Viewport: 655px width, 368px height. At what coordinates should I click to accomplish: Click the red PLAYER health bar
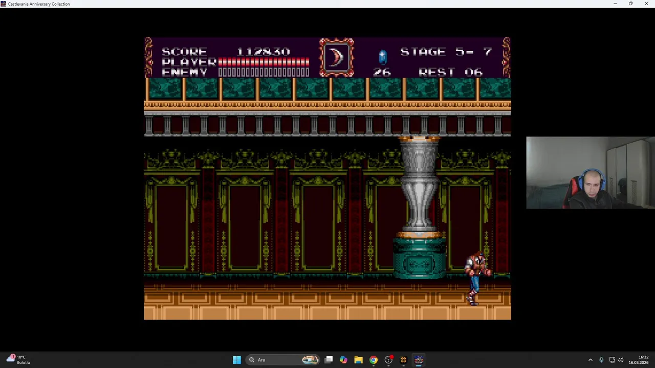[264, 62]
